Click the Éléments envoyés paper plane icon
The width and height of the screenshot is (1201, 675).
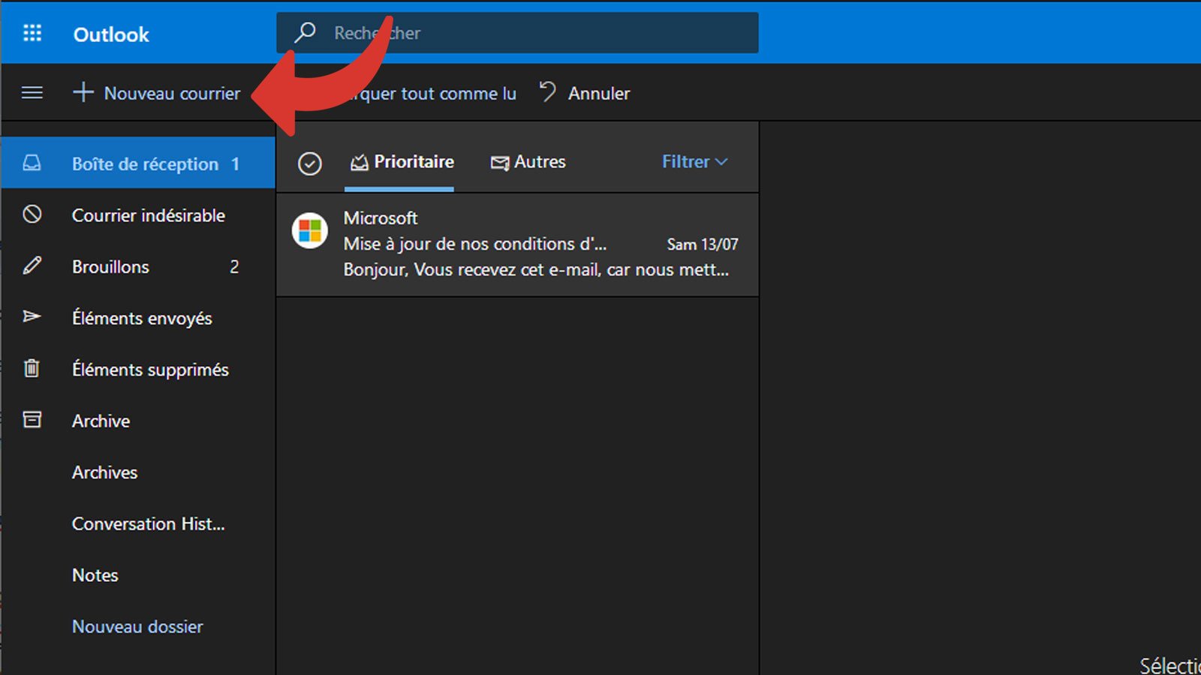click(x=32, y=317)
